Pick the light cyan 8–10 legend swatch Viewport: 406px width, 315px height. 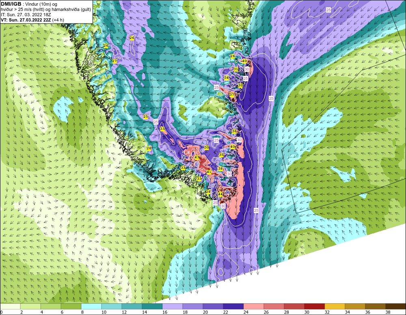click(91, 306)
